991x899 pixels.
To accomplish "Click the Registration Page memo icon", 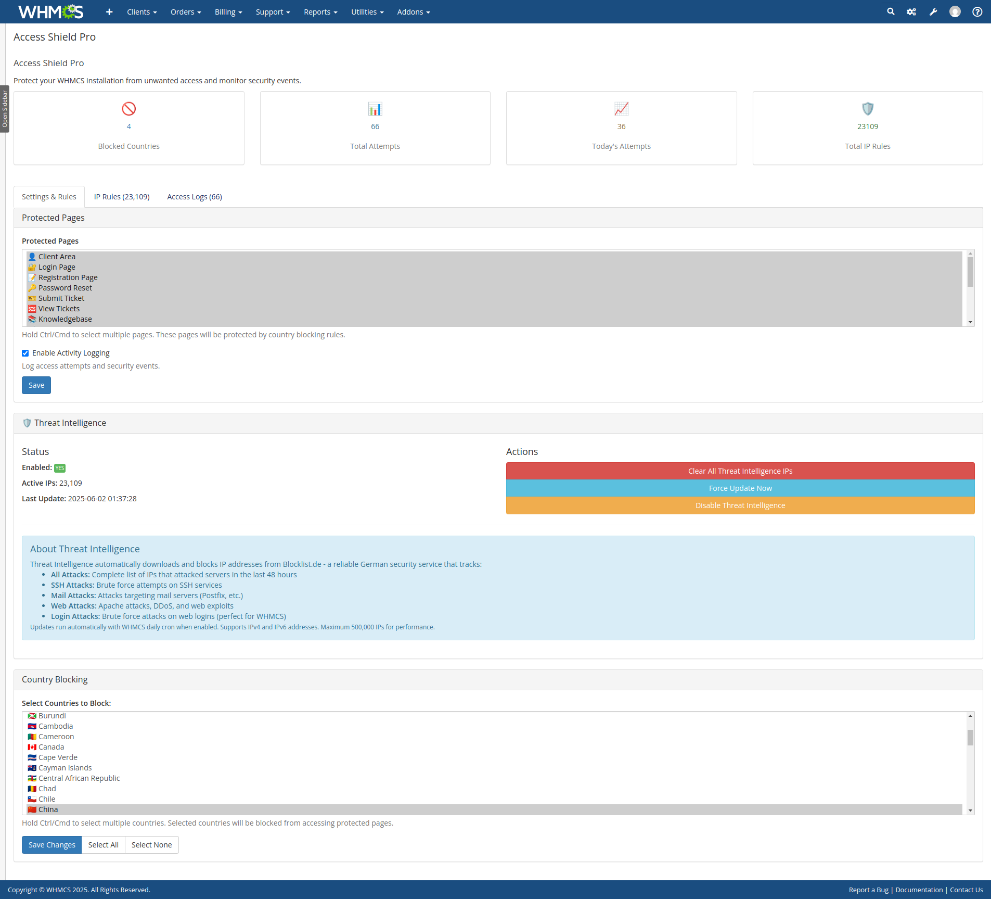I will [32, 277].
